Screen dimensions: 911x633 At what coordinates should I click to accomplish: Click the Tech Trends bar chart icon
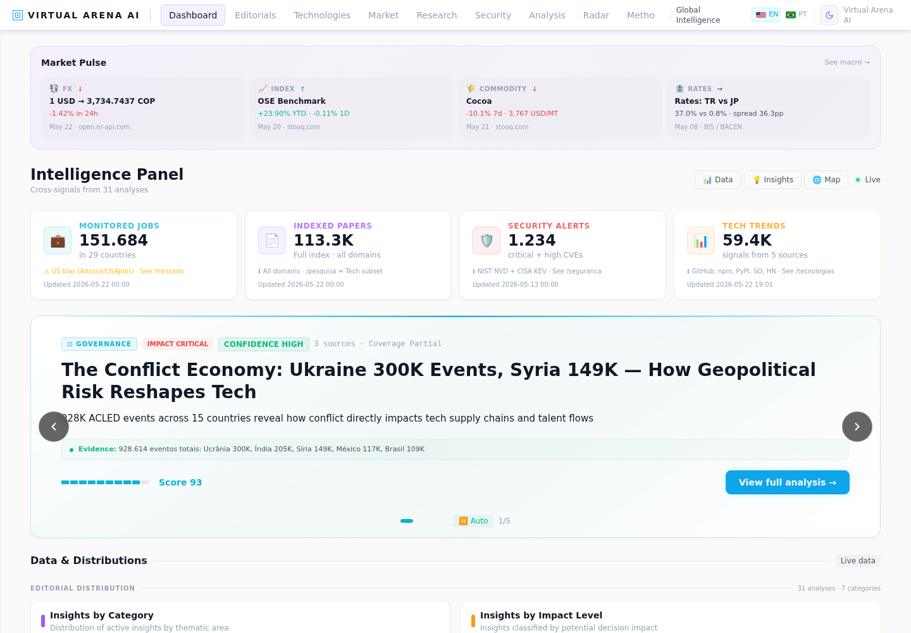pos(701,241)
